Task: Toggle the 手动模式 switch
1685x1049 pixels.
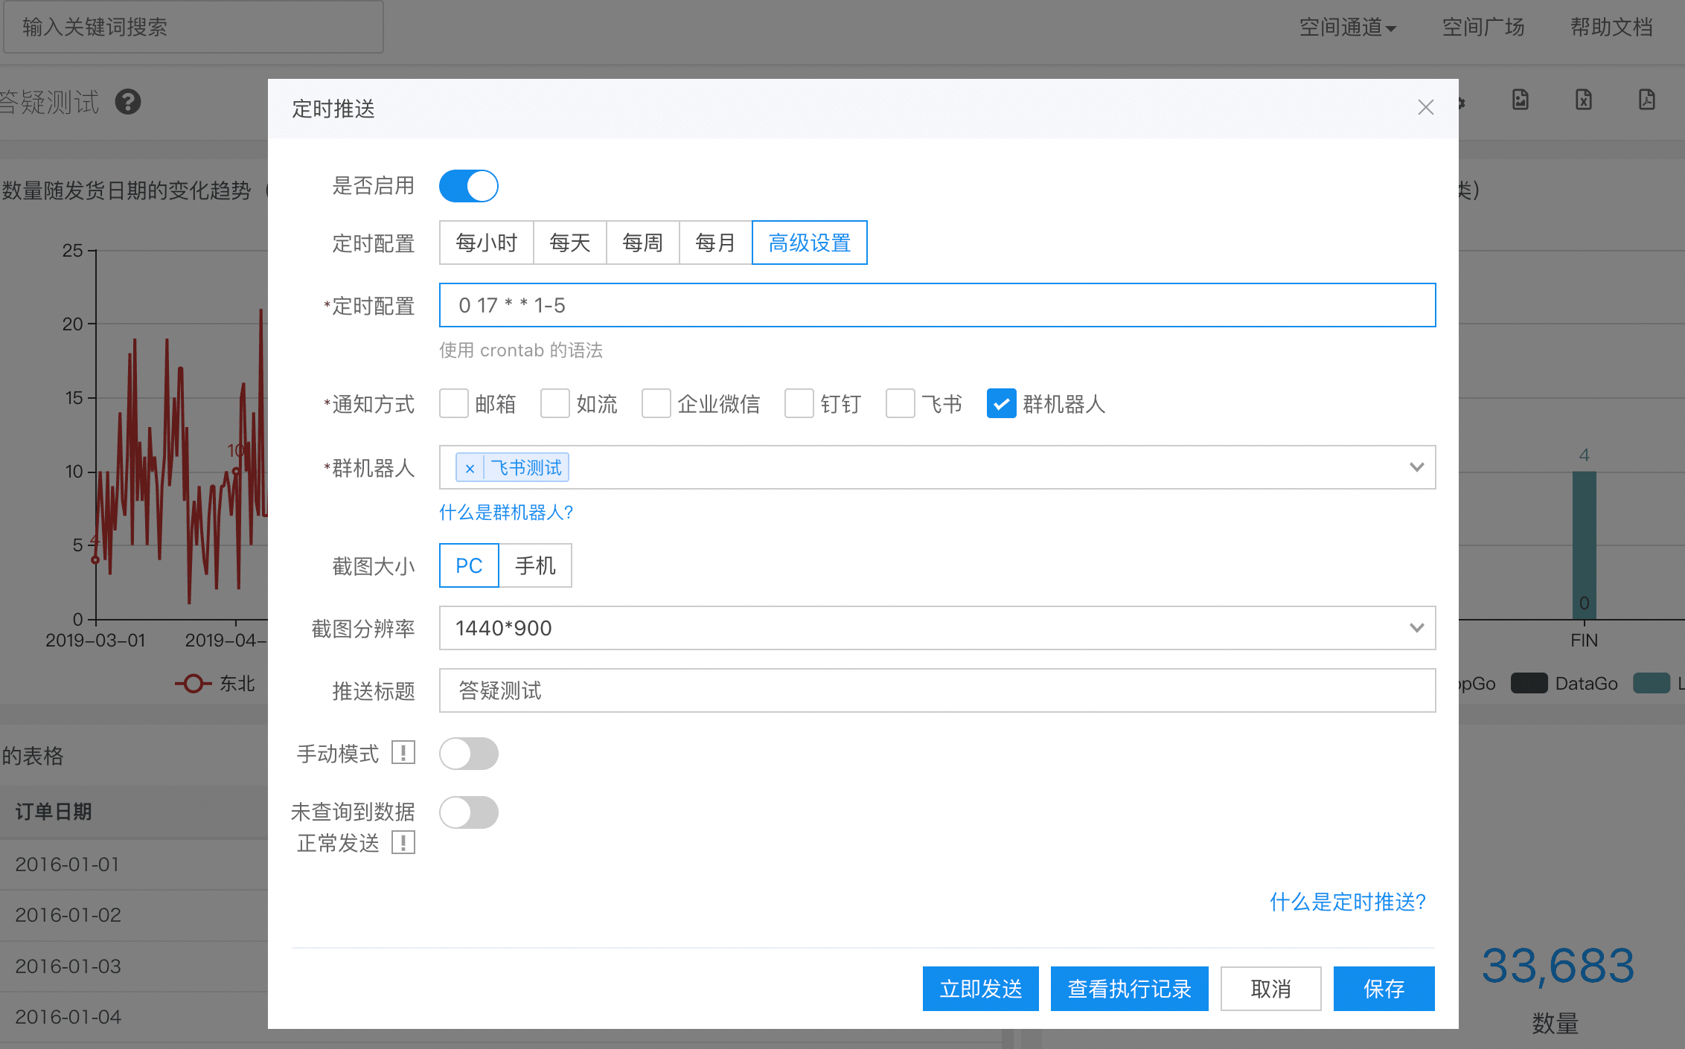Action: (469, 754)
